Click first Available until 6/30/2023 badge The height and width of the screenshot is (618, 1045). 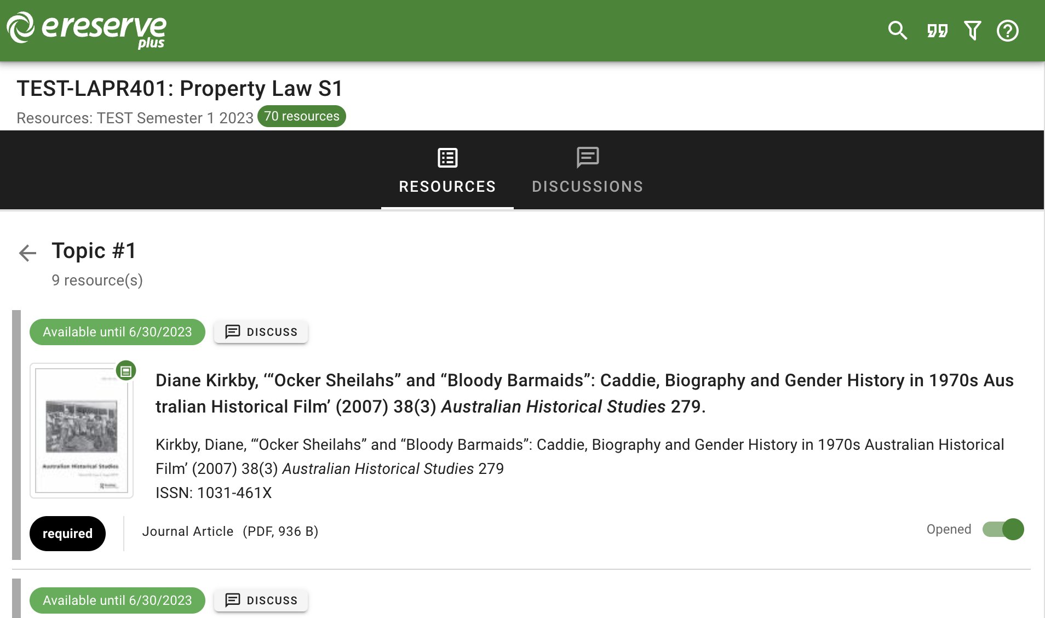117,332
